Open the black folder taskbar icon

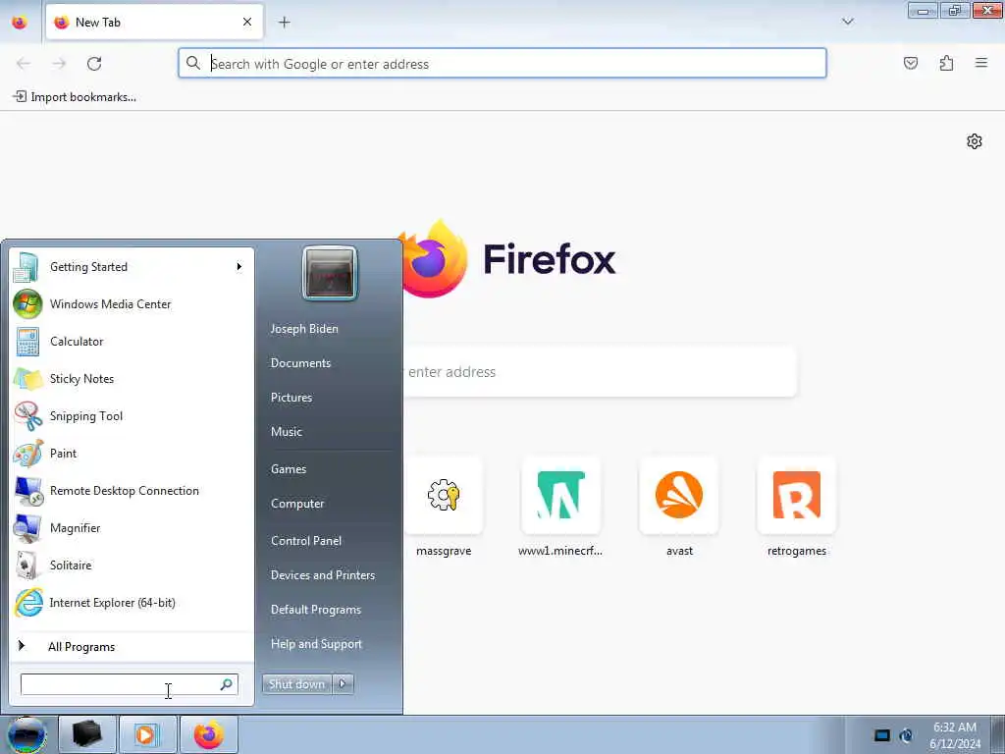point(87,734)
